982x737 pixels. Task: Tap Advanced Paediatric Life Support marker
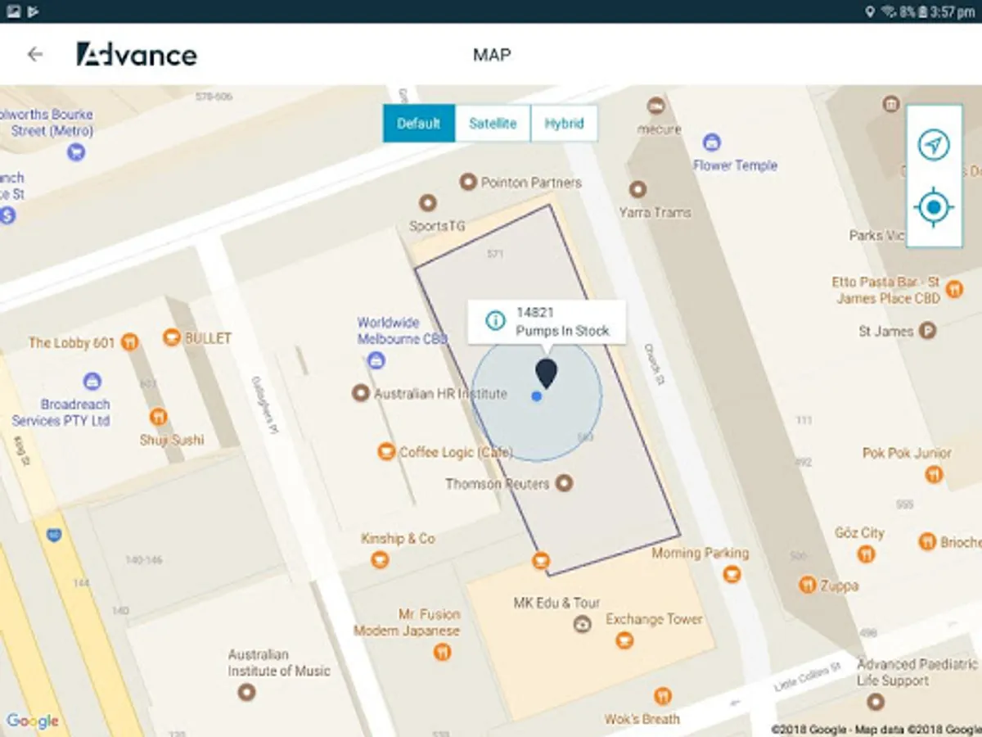click(x=876, y=702)
